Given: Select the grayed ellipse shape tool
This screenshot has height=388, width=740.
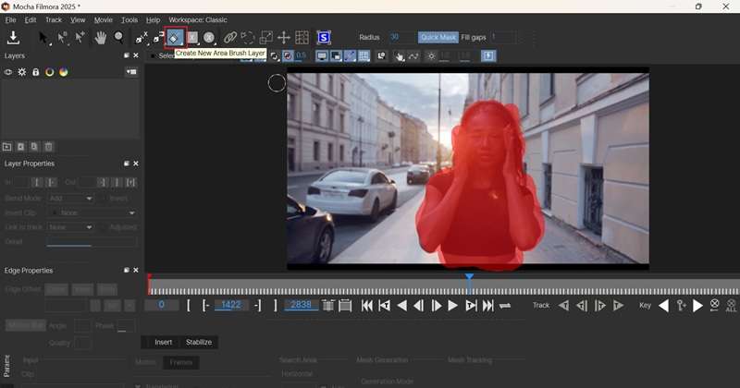Looking at the screenshot, I should [x=209, y=37].
